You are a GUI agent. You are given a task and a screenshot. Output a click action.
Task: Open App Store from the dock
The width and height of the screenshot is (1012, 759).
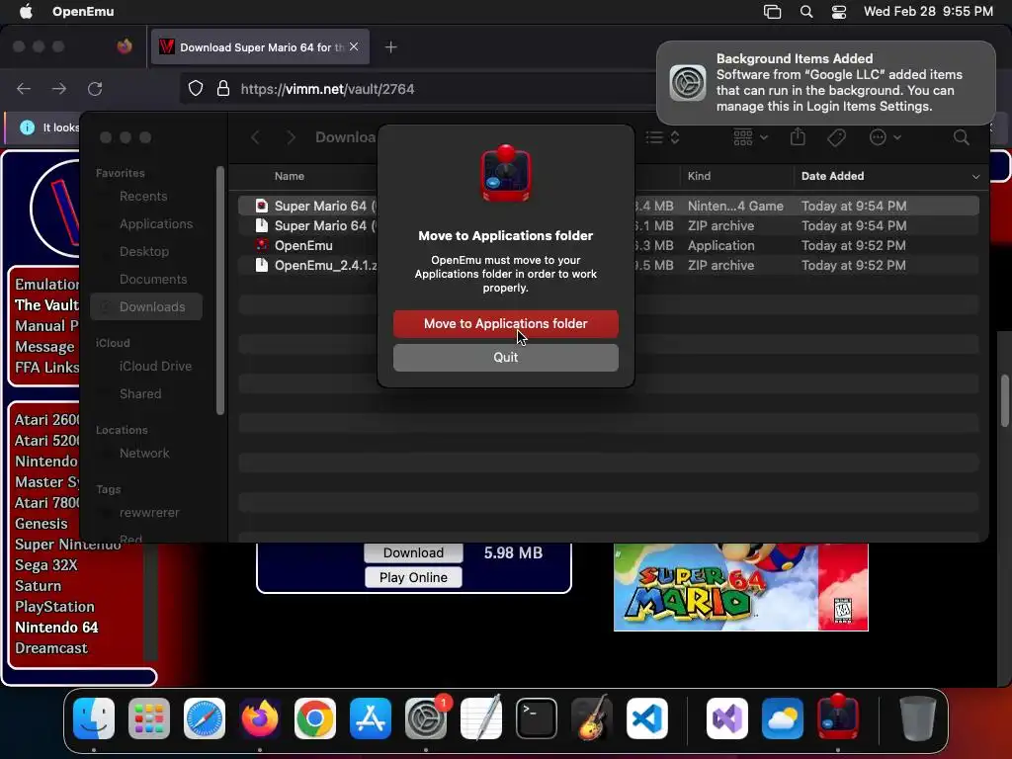[x=371, y=718]
